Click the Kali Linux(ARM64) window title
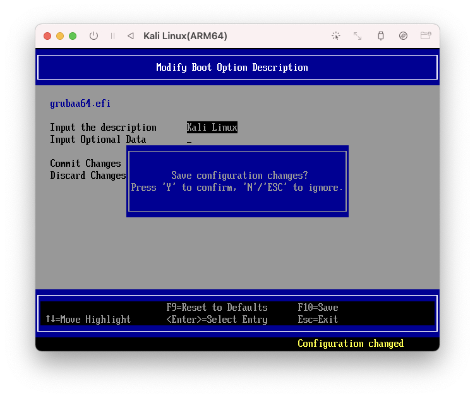The width and height of the screenshot is (475, 398). (x=186, y=36)
